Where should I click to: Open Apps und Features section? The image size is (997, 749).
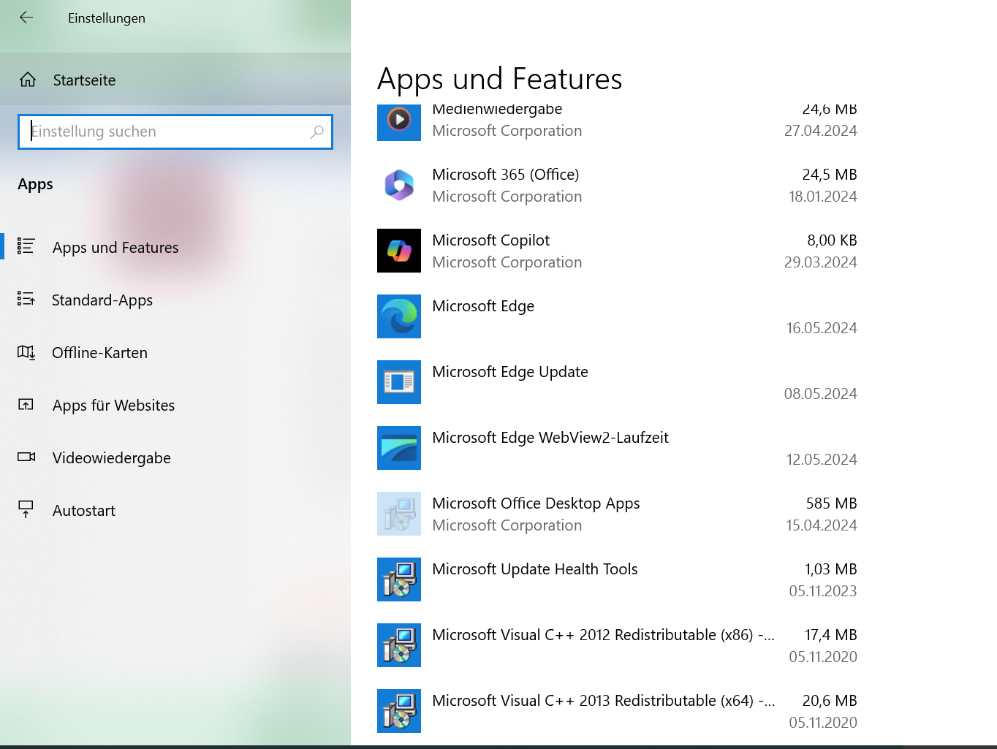click(115, 248)
